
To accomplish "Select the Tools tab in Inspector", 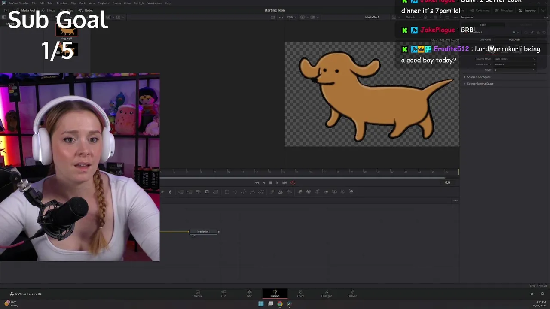I will coord(483,25).
